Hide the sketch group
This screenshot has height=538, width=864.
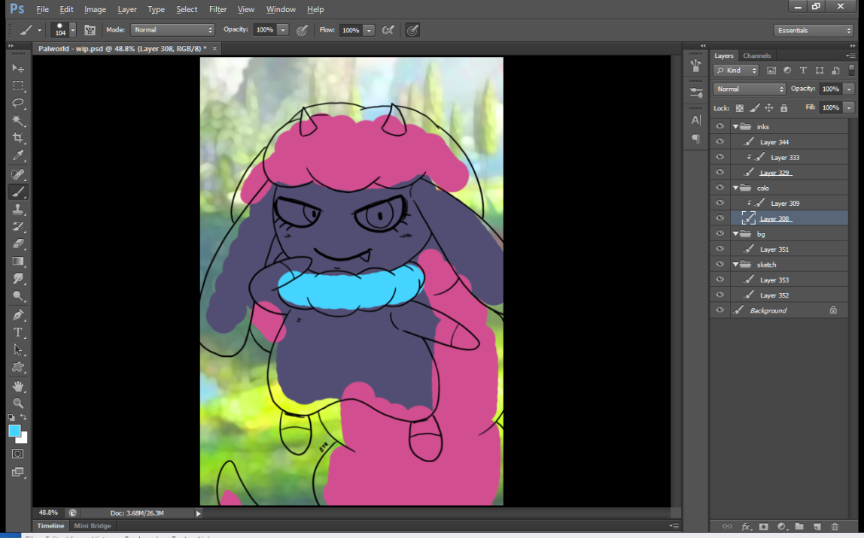(x=720, y=264)
